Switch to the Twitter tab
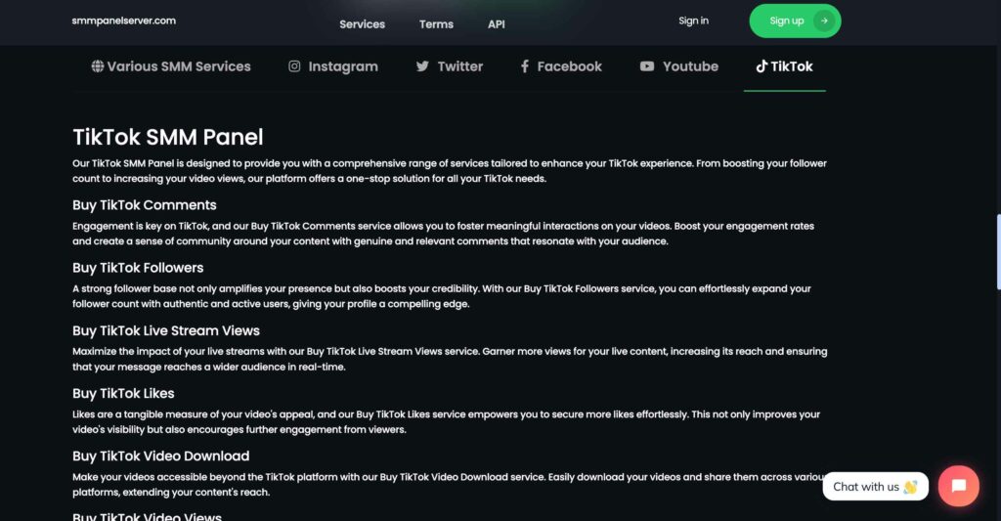This screenshot has height=521, width=1001. point(459,66)
